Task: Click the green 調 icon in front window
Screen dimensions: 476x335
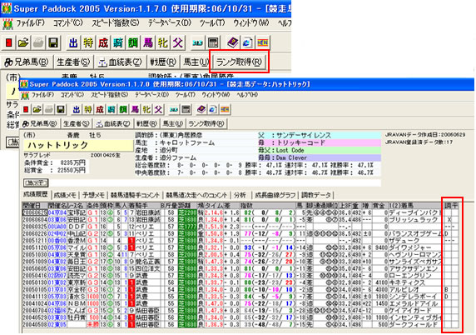Action: coord(123,109)
